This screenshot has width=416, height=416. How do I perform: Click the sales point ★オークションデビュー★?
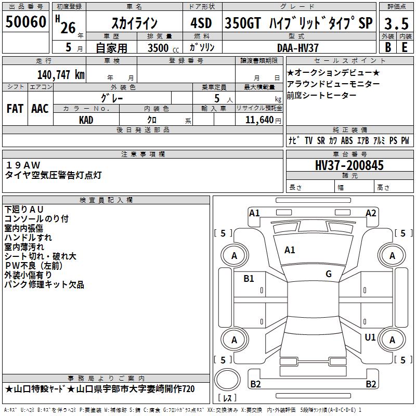[333, 72]
